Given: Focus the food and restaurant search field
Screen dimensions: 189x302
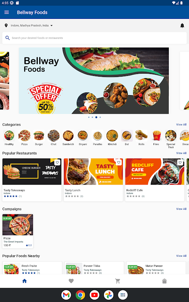Looking at the screenshot, I should (x=94, y=38).
